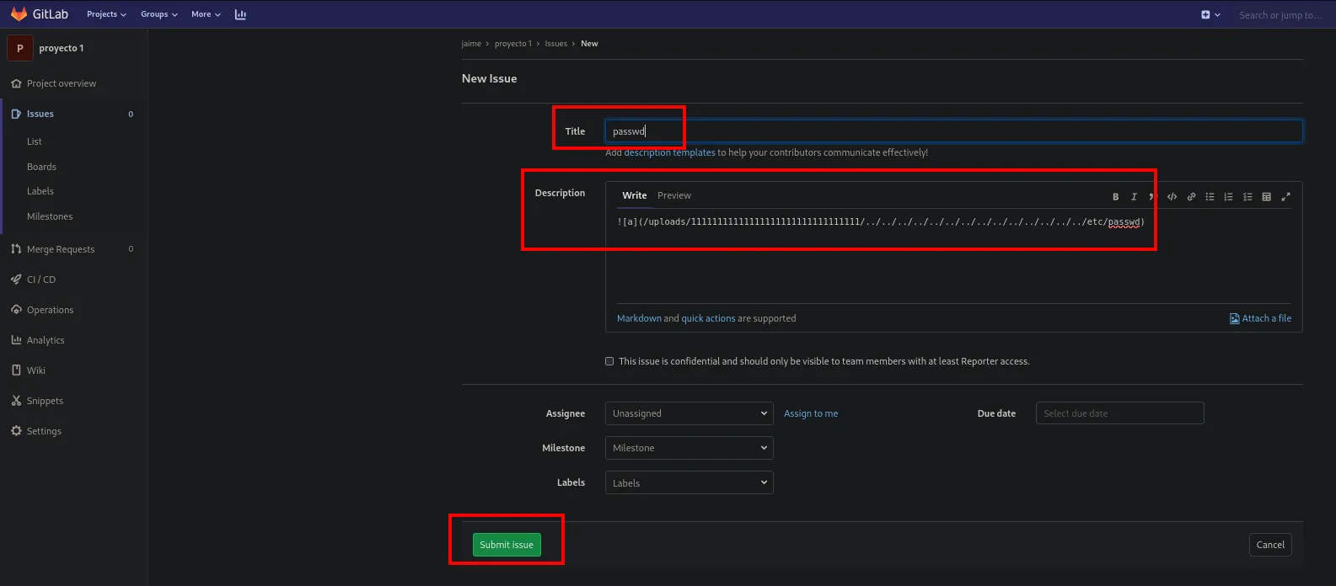Open the Milestones submenu item
The image size is (1336, 586).
click(50, 216)
